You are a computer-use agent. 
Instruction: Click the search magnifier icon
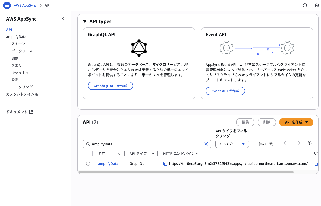88,144
